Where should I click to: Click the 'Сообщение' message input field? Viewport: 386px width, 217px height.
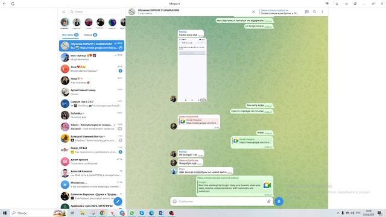click(x=221, y=201)
